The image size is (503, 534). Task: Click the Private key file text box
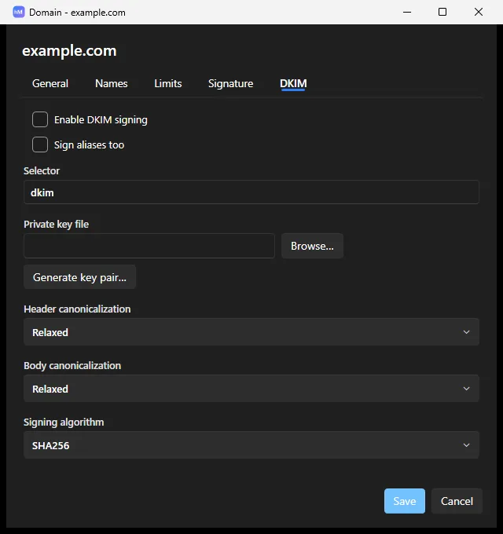(x=149, y=246)
